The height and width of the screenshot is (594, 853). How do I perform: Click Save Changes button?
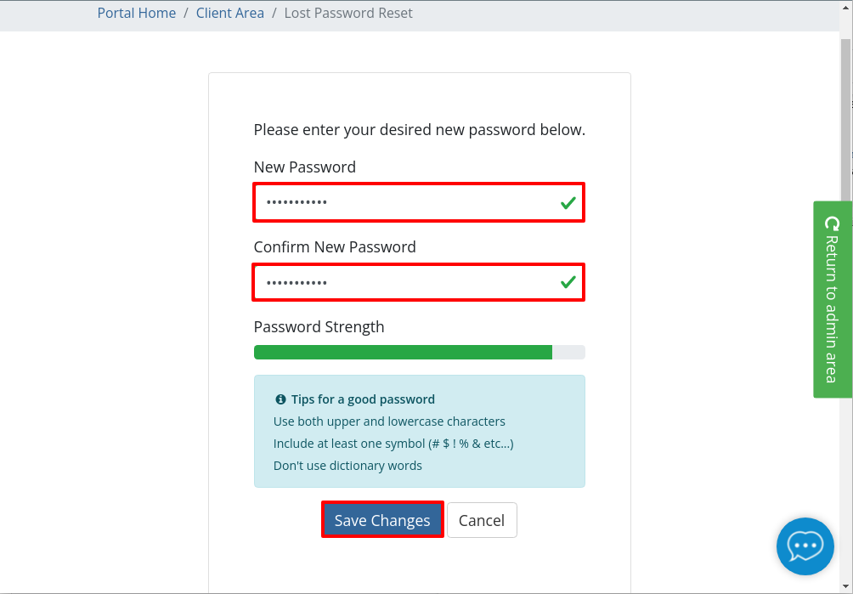[382, 520]
